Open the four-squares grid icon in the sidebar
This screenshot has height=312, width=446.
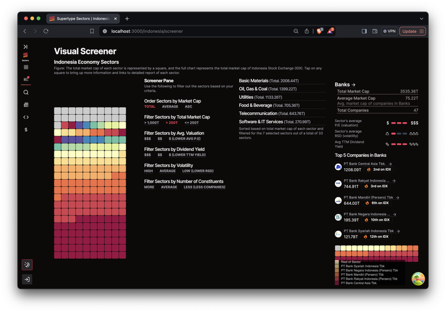26,67
